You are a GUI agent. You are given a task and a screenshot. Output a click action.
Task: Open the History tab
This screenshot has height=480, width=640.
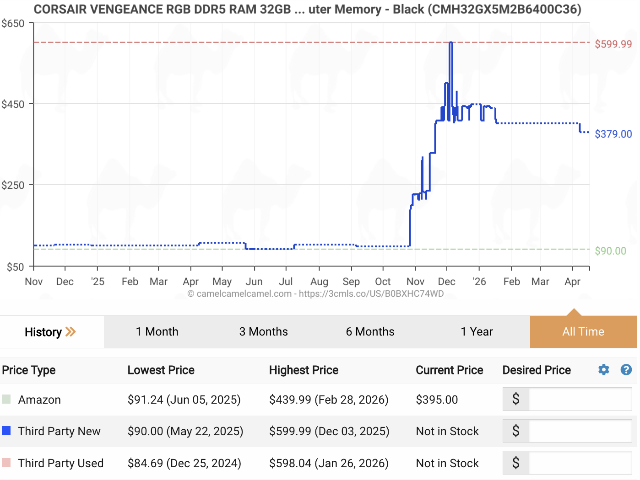(x=52, y=331)
